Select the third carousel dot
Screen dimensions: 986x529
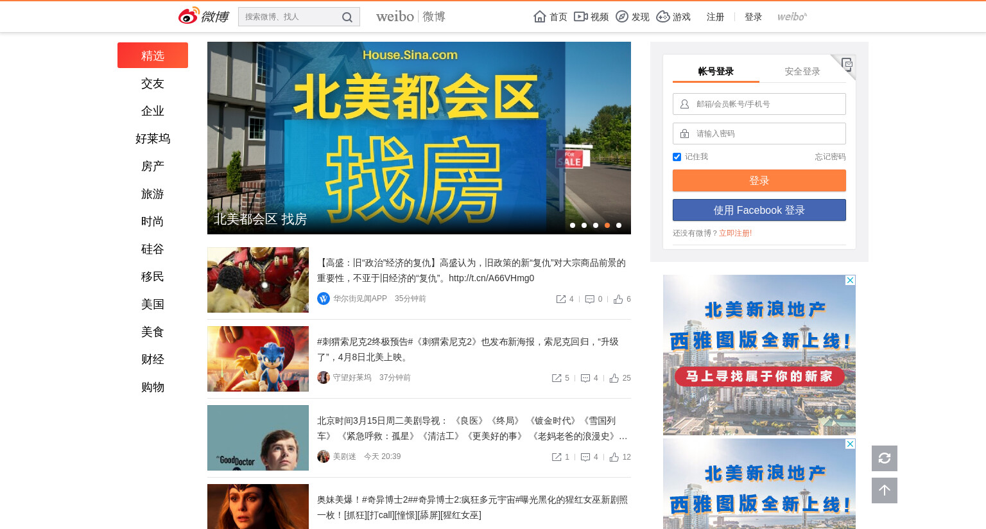pyautogui.click(x=596, y=225)
